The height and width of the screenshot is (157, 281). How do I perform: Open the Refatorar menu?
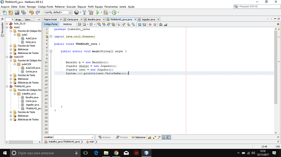60,7
